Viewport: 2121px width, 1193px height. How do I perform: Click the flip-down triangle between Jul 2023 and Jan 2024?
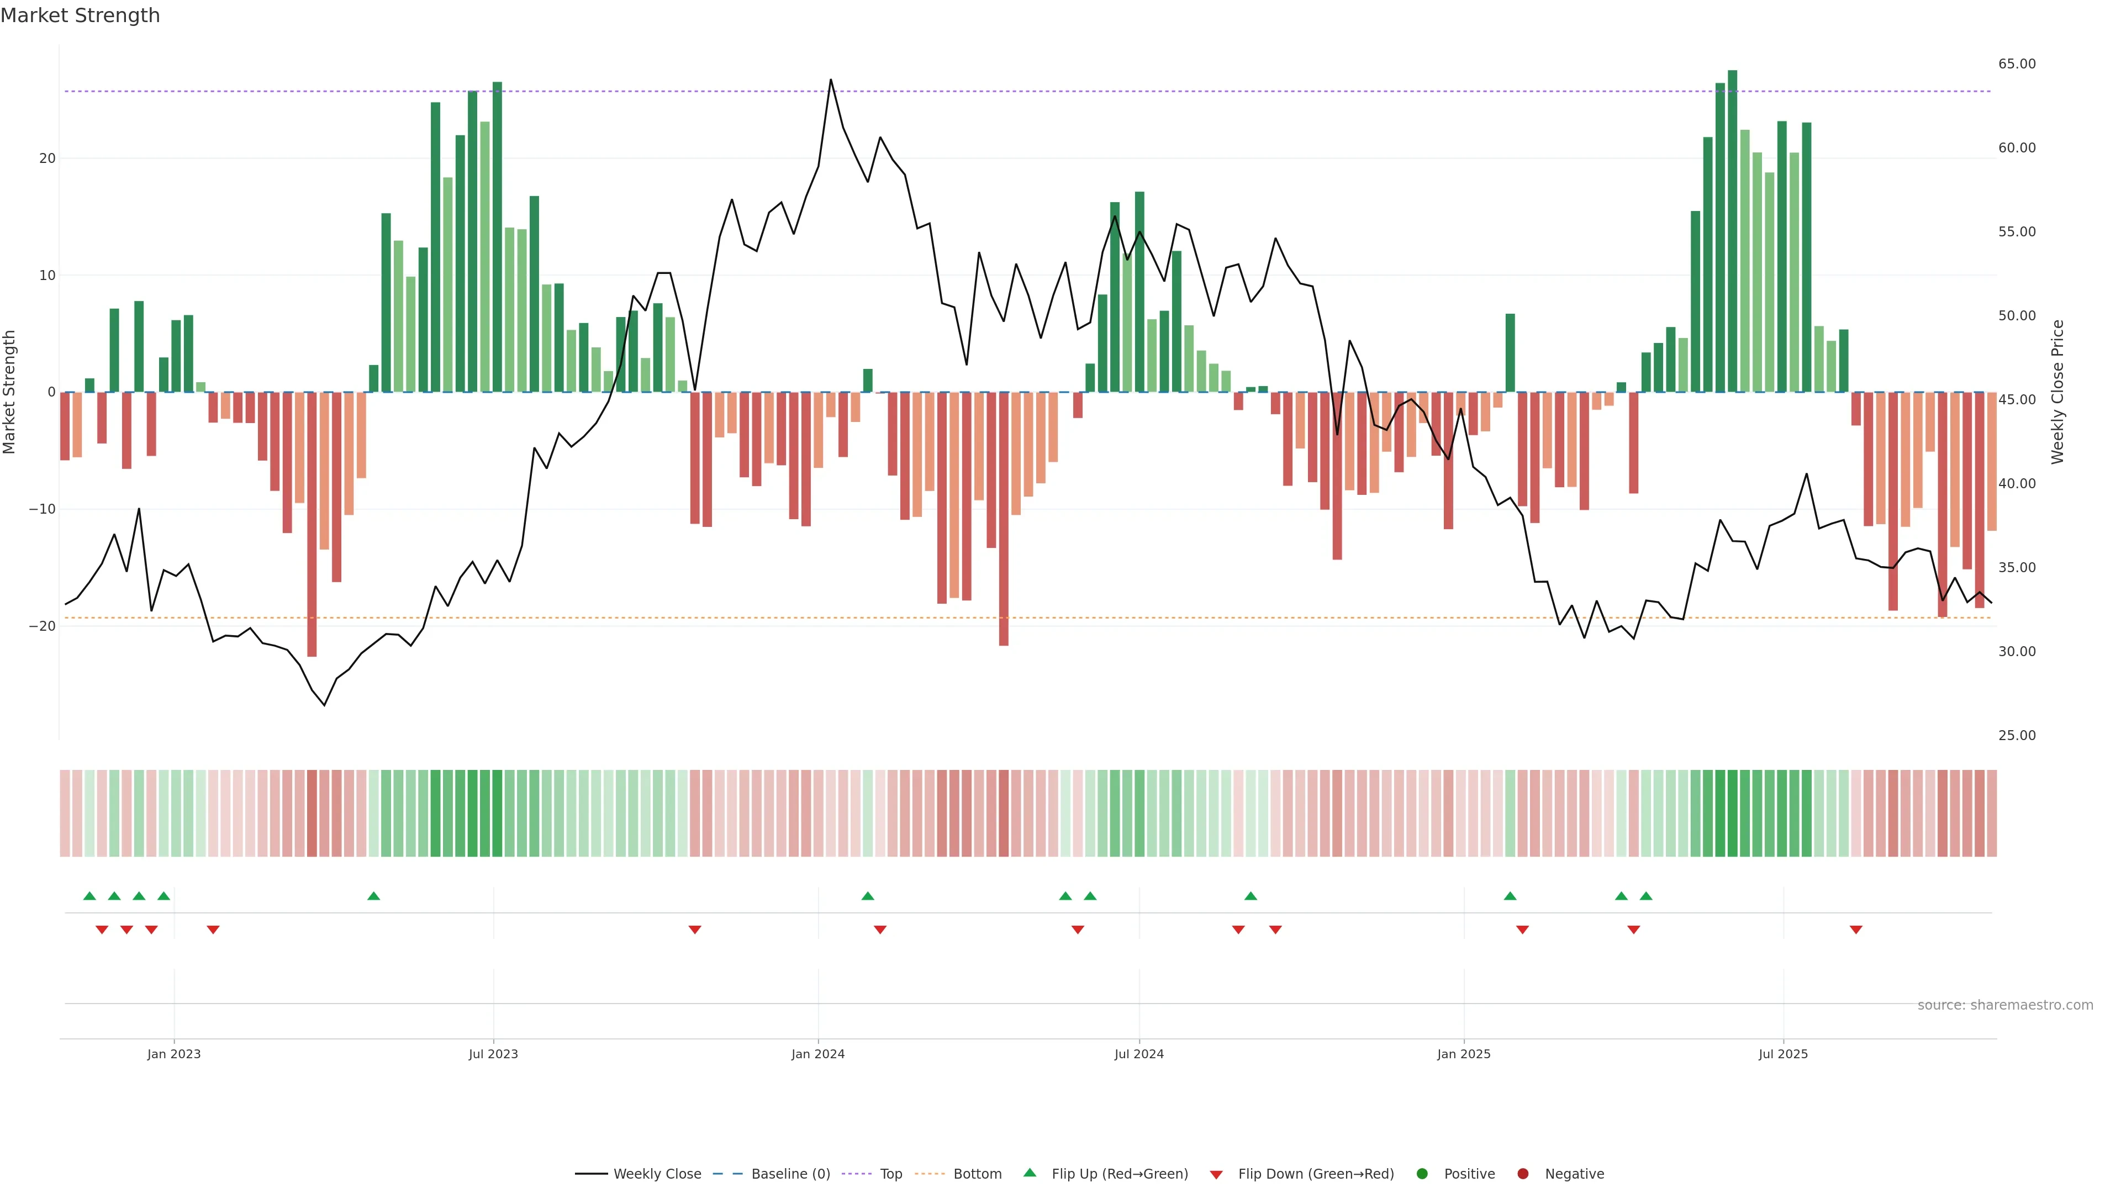click(x=695, y=930)
